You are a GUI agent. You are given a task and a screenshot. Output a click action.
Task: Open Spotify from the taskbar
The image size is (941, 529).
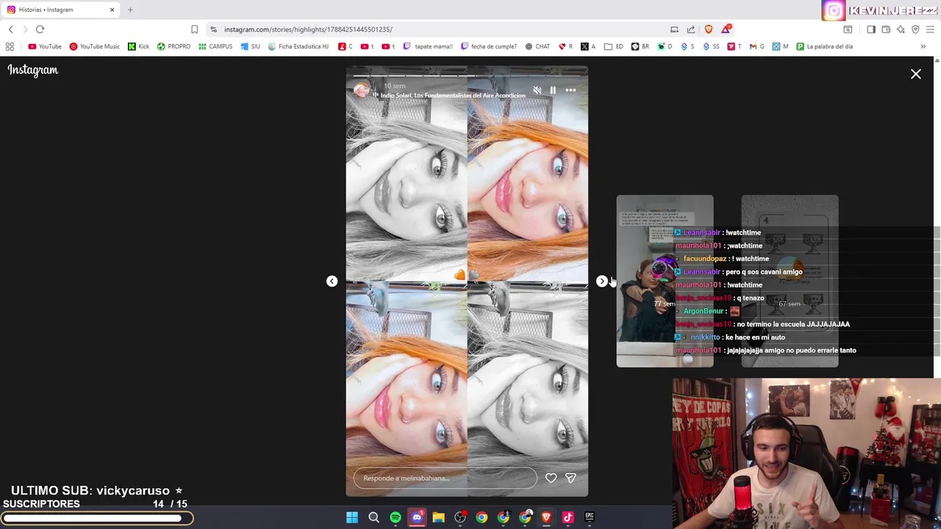396,517
